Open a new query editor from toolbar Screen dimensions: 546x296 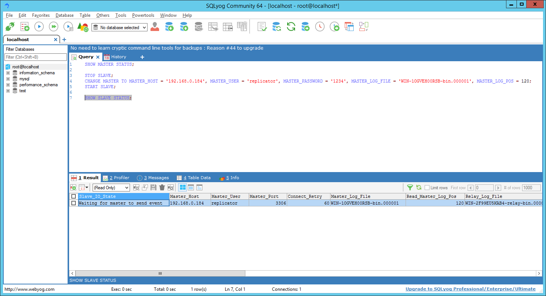[25, 27]
